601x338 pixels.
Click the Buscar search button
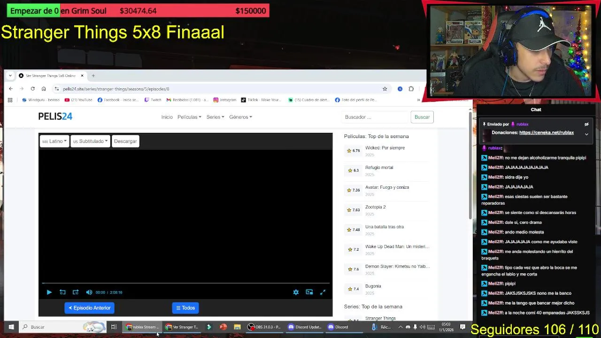pyautogui.click(x=422, y=117)
